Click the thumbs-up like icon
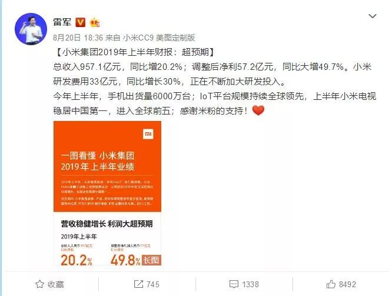389x296 pixels. coord(331,284)
